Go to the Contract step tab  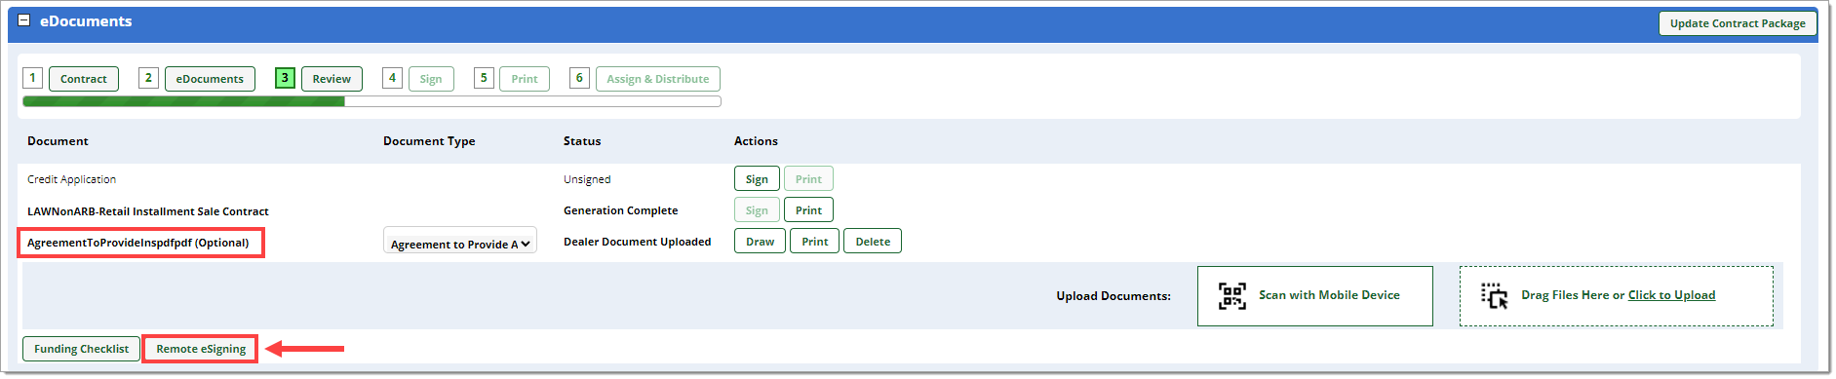[x=84, y=79]
